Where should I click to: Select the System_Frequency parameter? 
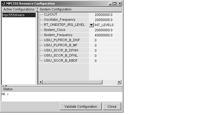coord(58,35)
